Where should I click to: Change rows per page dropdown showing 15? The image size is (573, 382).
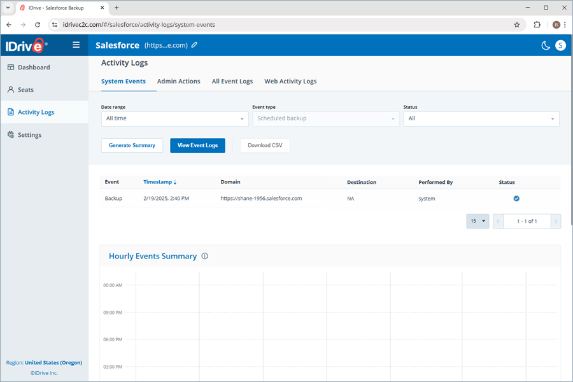478,222
